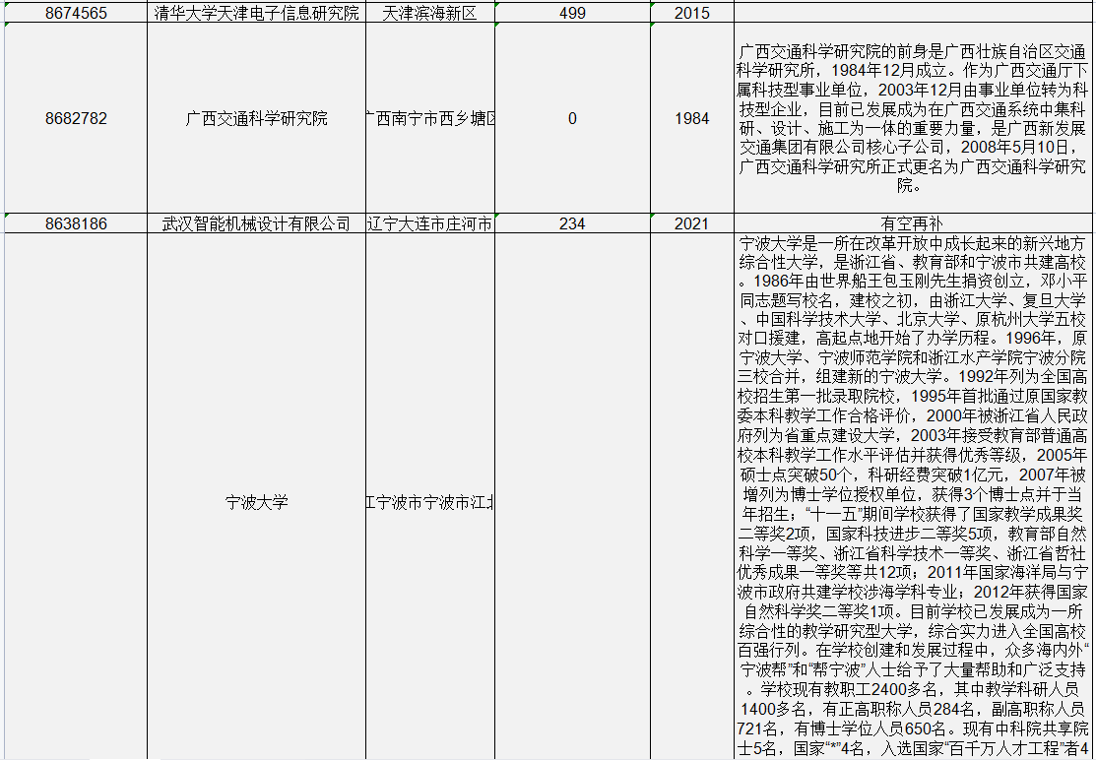
Task: Click the cell with value 499
Action: [571, 13]
